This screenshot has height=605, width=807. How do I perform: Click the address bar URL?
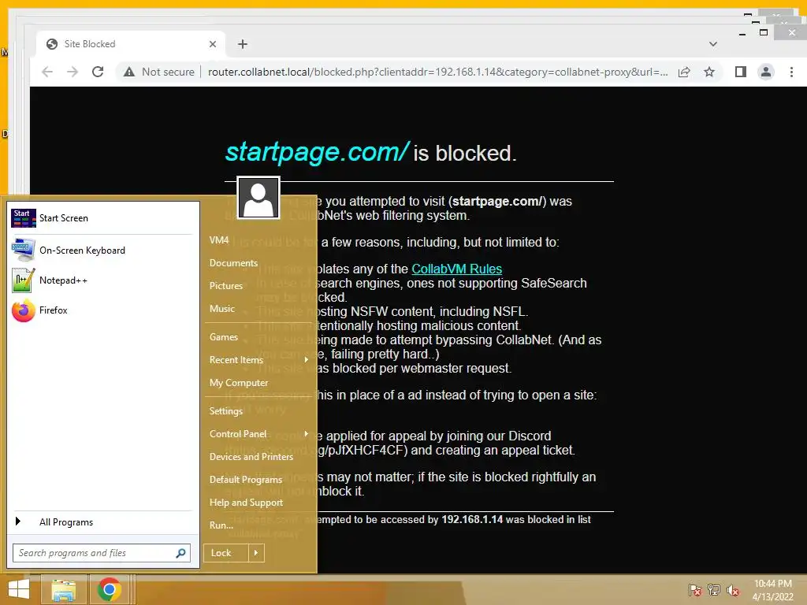437,72
